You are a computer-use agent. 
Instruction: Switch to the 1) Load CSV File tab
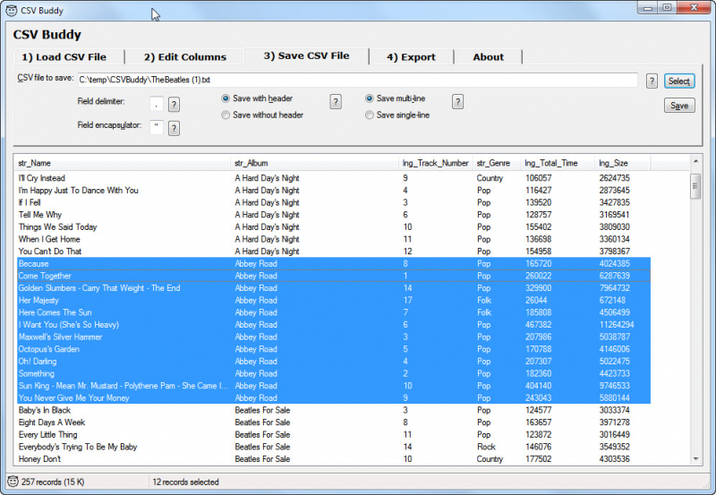tap(64, 57)
